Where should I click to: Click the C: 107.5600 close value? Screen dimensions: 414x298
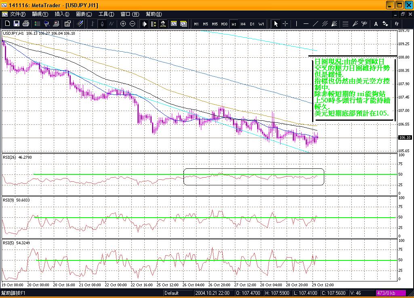[334, 293]
